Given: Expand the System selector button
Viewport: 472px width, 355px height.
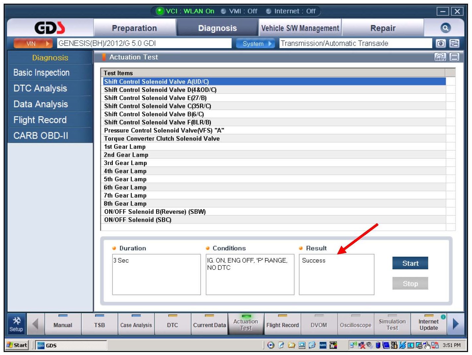Looking at the screenshot, I should [x=255, y=44].
